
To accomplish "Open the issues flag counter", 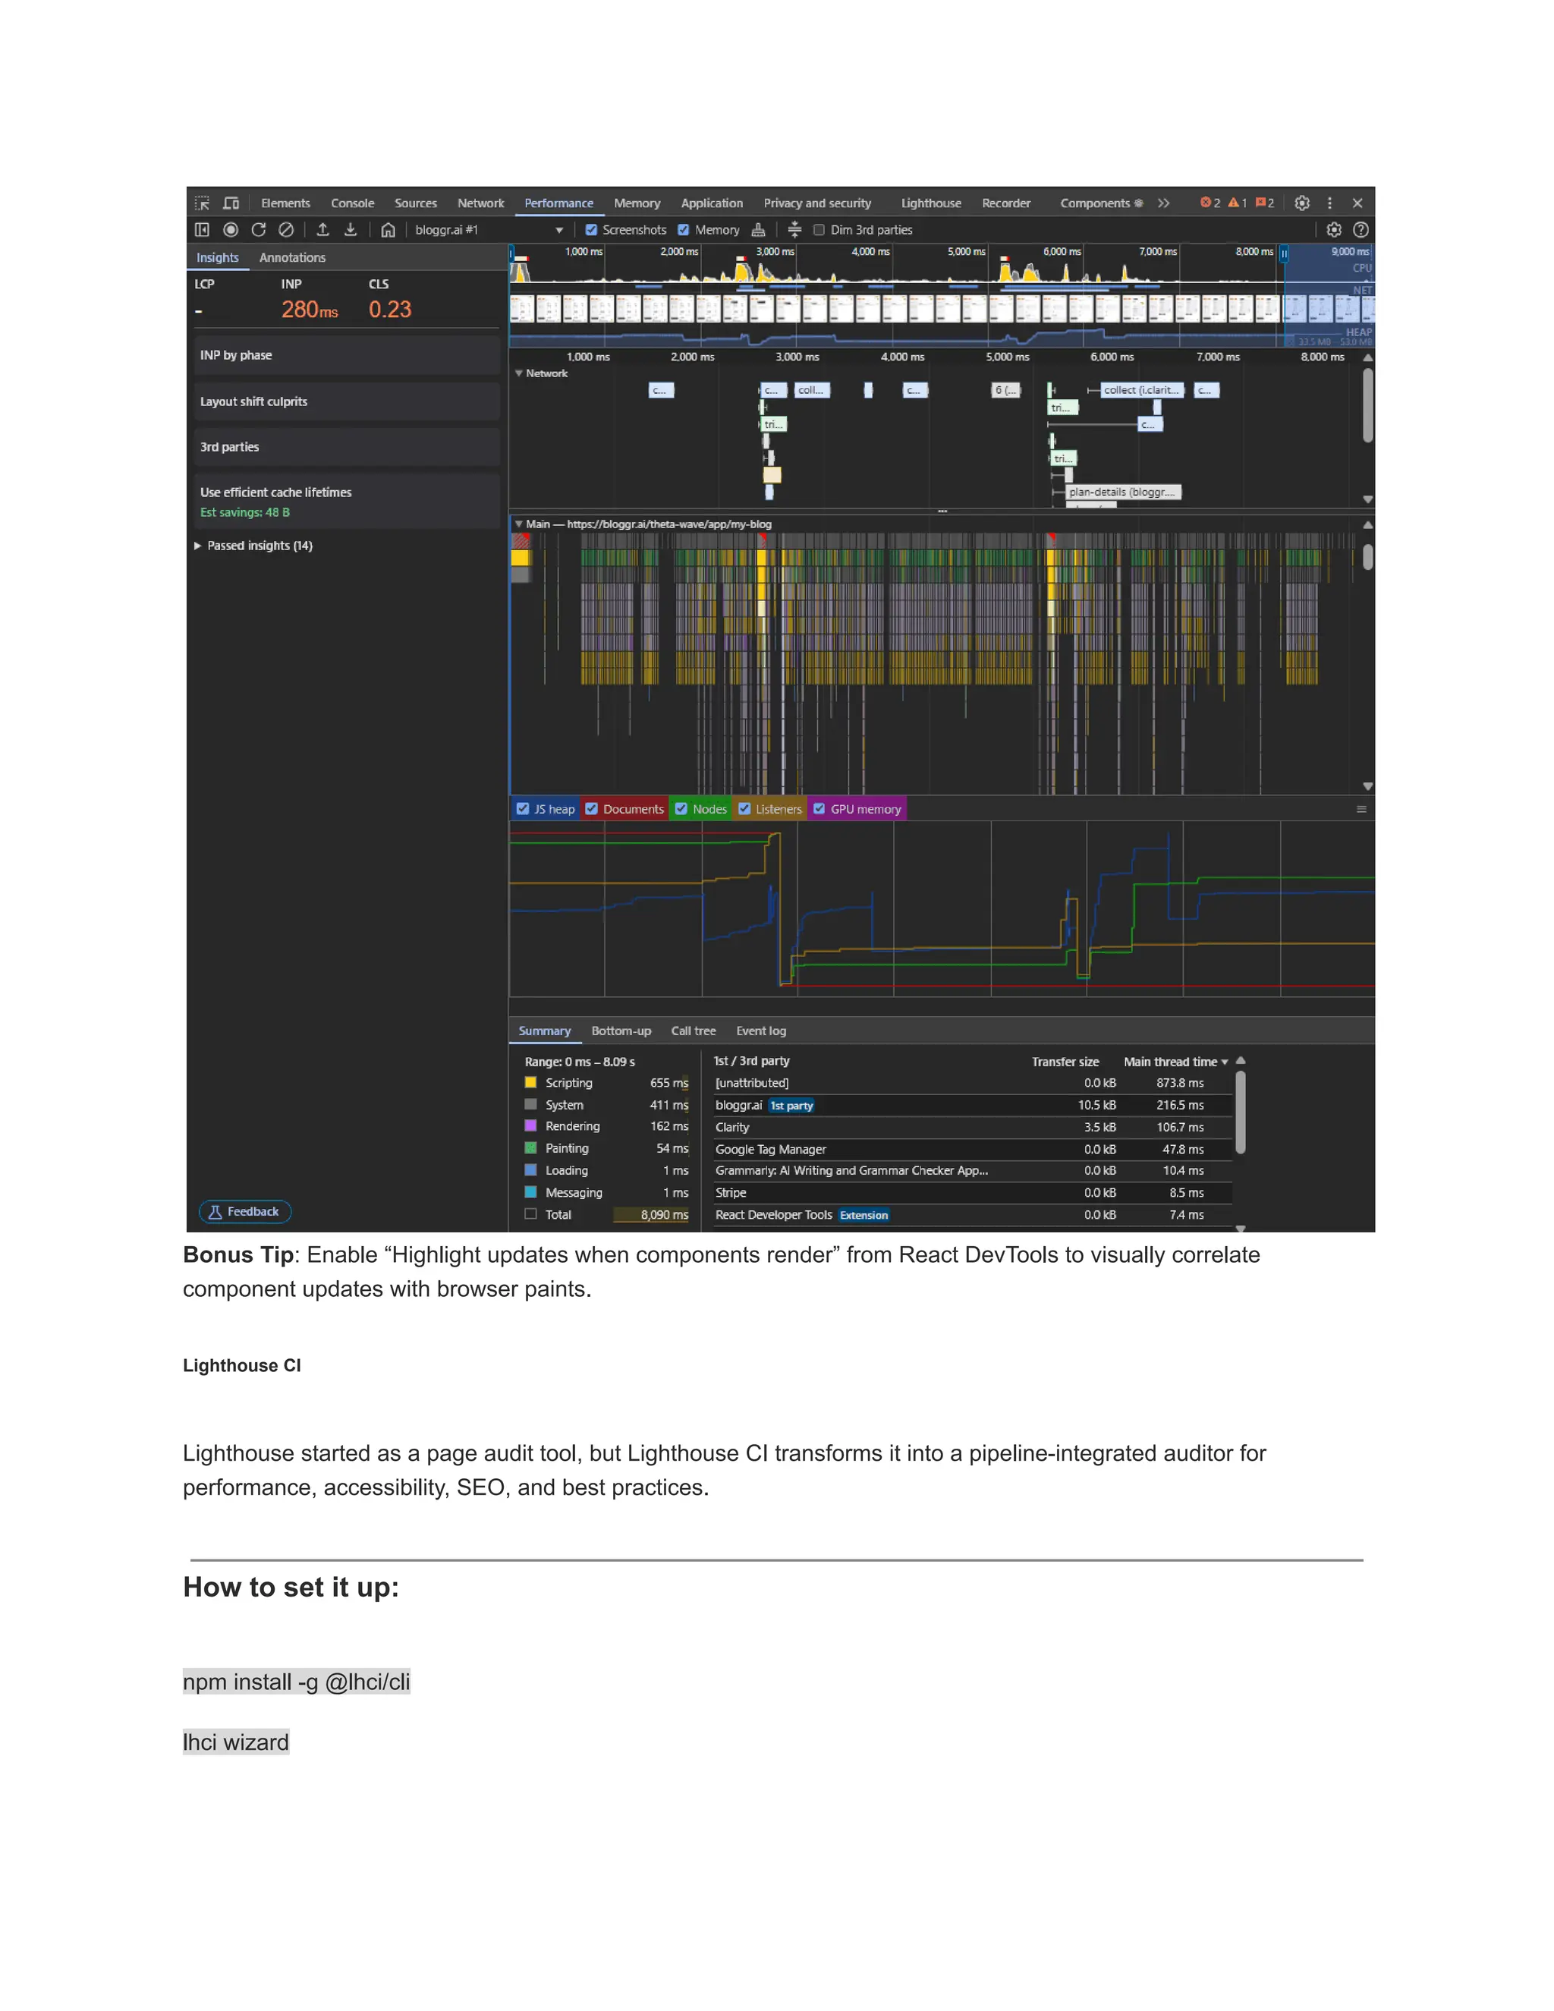I will (x=1265, y=203).
